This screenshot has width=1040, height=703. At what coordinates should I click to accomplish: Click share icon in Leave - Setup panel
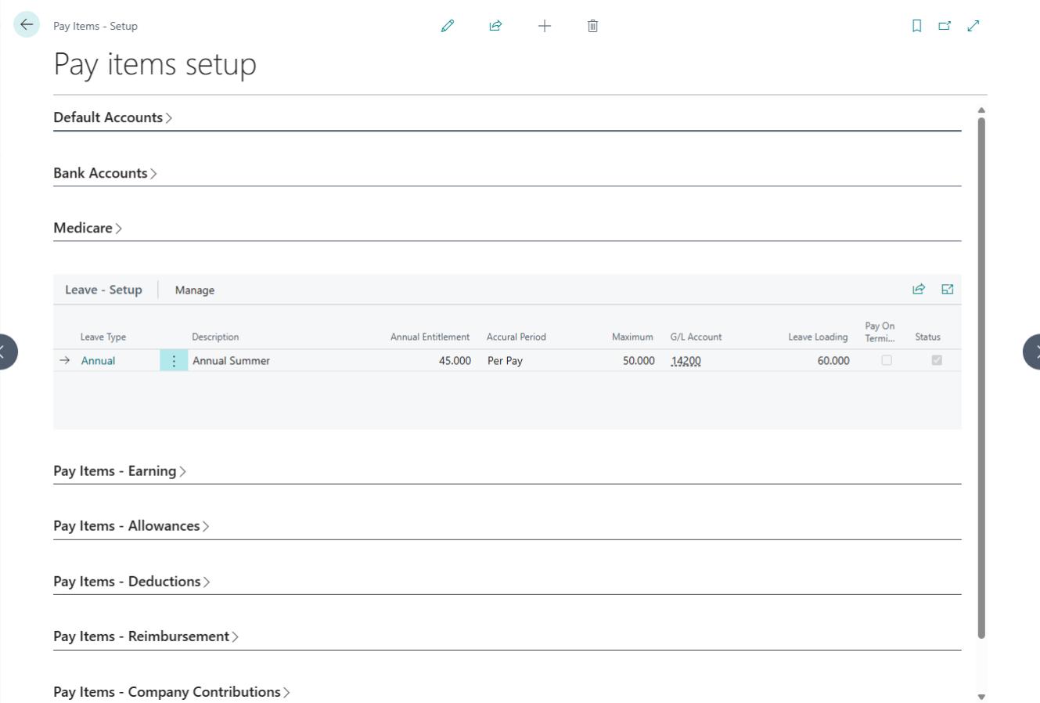[x=919, y=290]
